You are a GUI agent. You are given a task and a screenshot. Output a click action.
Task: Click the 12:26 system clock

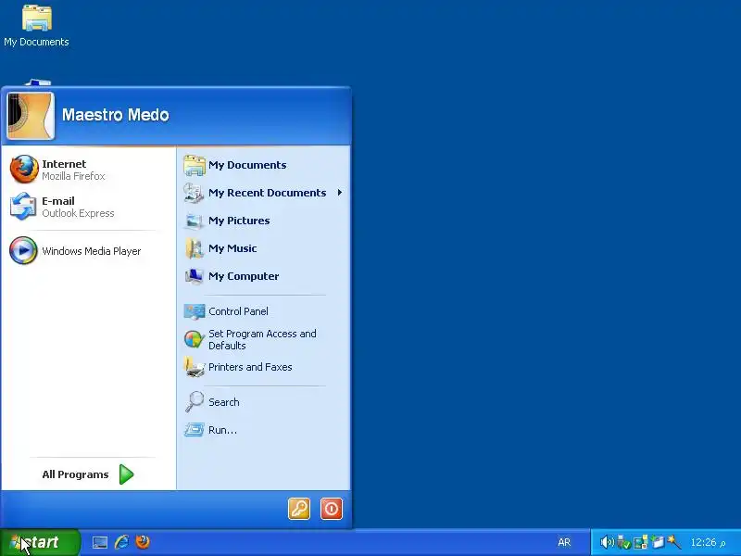708,542
